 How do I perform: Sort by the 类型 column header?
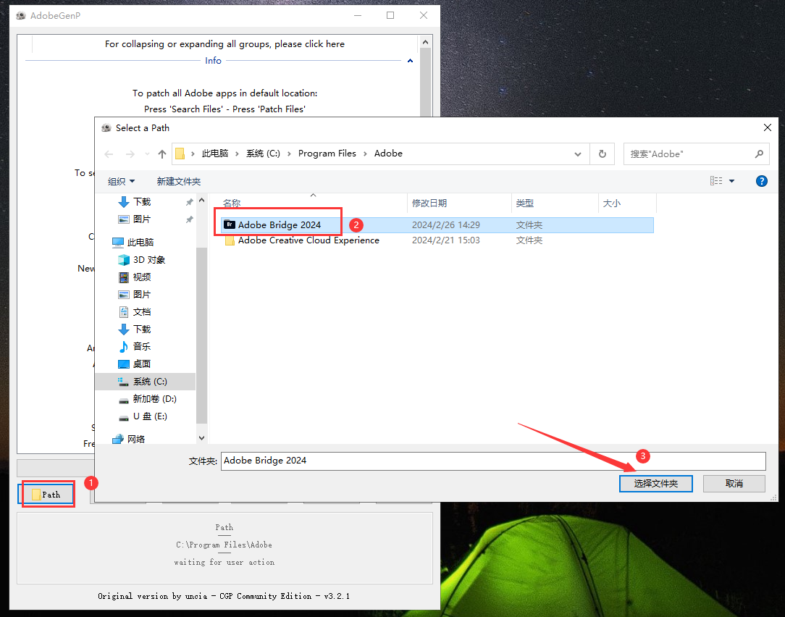tap(555, 203)
